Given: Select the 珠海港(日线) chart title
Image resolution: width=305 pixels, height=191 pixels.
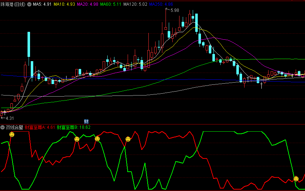Looking at the screenshot, I should click(x=13, y=4).
